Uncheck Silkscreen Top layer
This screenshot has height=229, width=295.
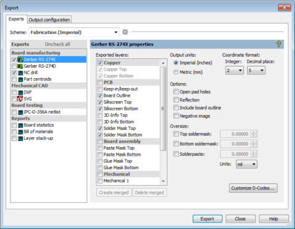coord(100,102)
